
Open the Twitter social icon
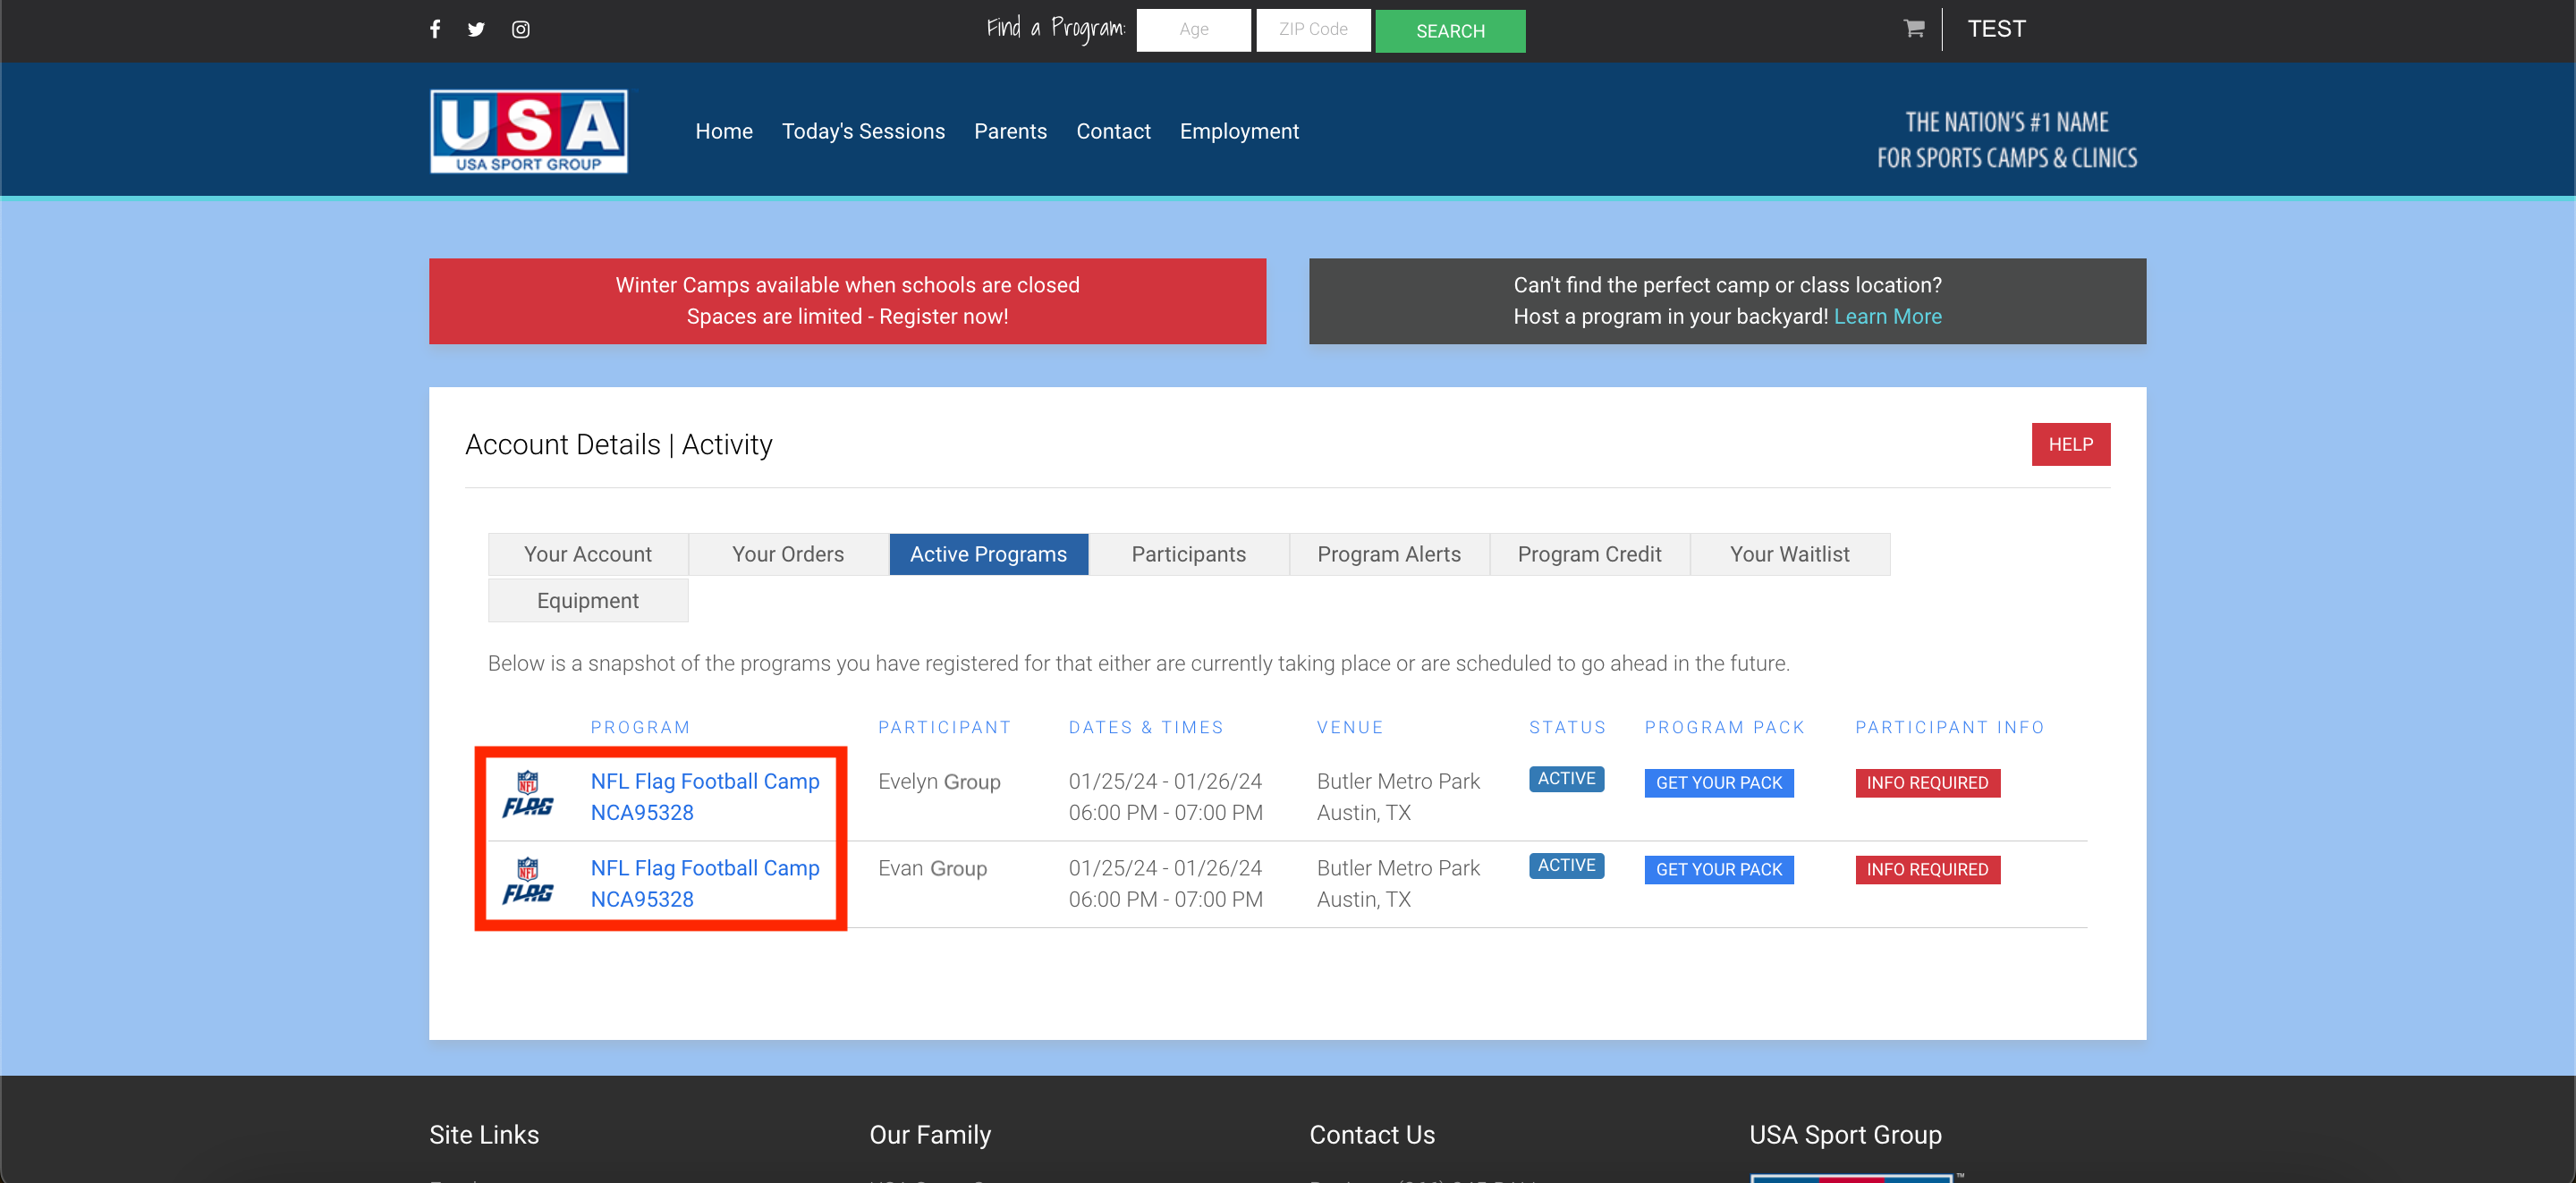(476, 29)
